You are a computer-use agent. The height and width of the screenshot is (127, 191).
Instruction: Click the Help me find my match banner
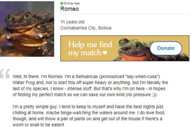tap(125, 48)
